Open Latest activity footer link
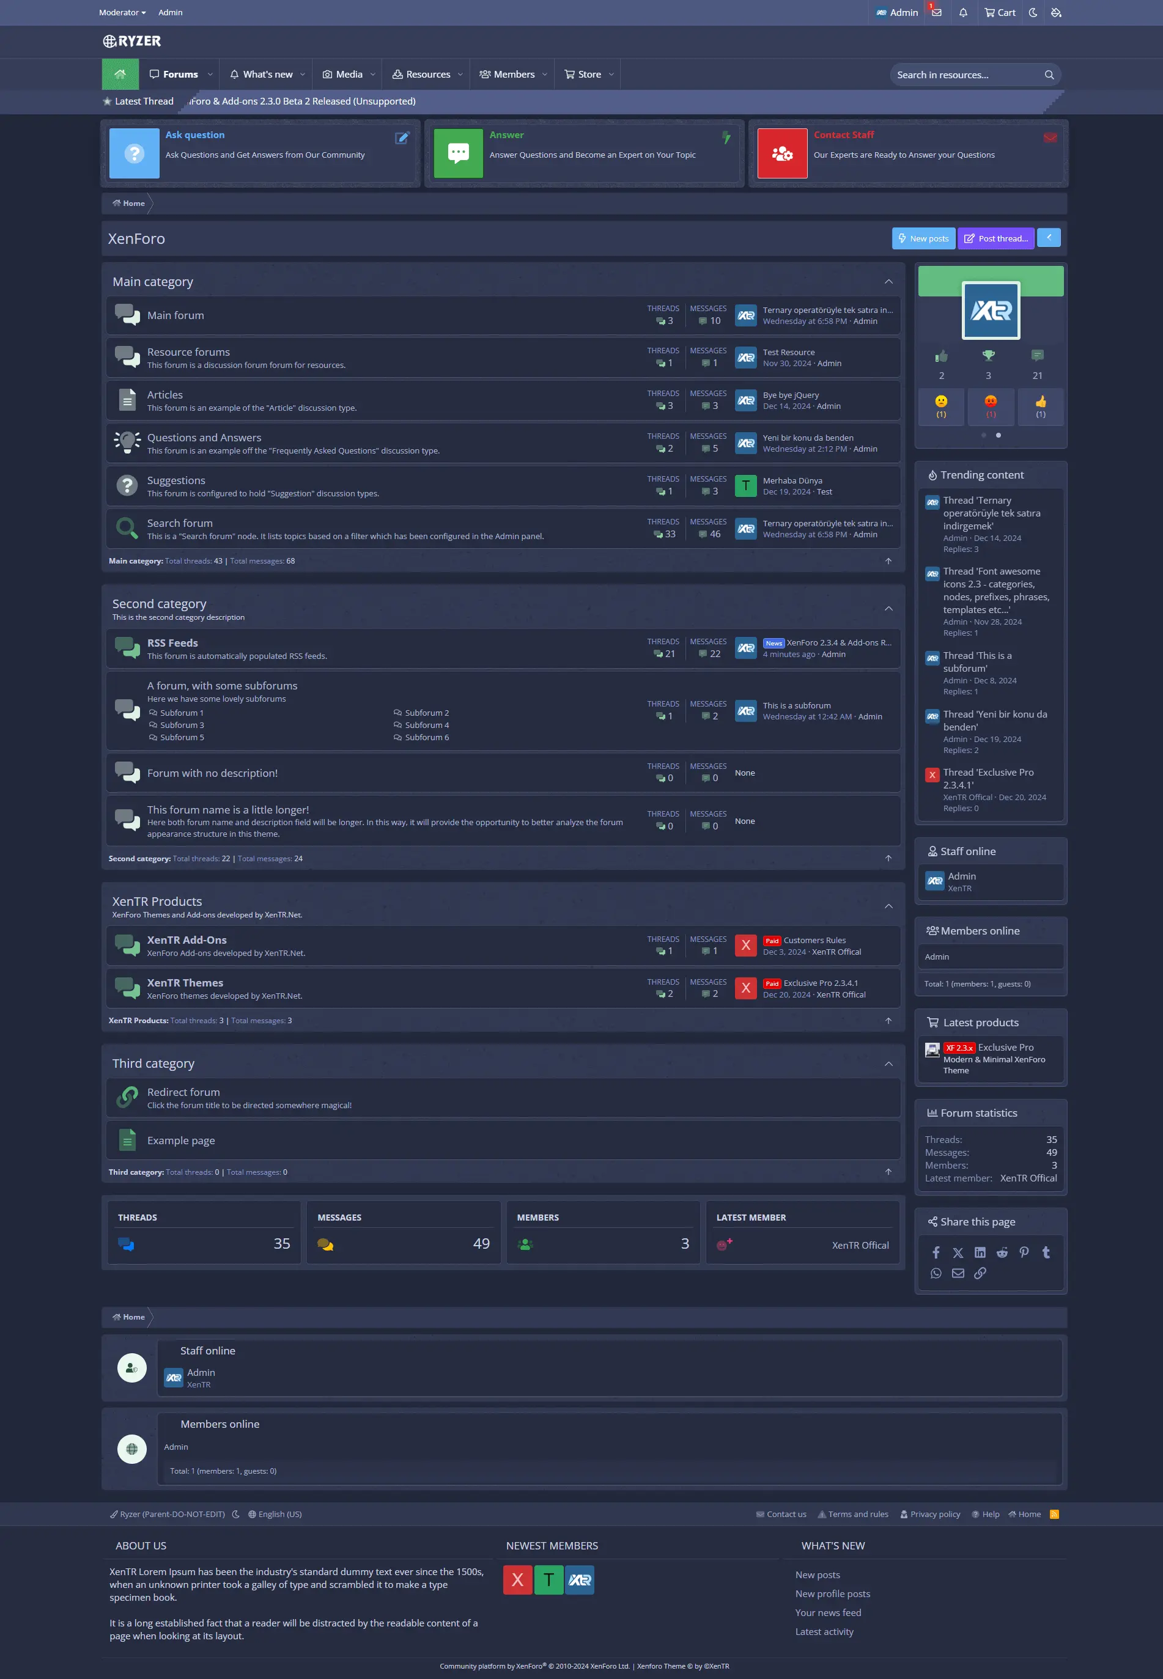 click(x=824, y=1632)
